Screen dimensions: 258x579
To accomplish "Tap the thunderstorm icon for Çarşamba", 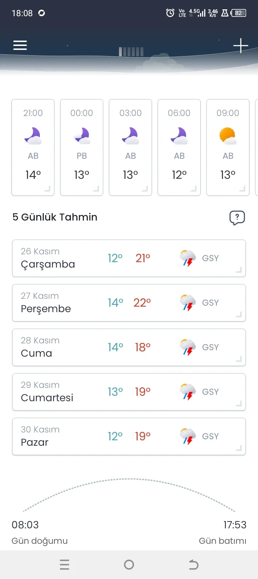I will pos(188,258).
